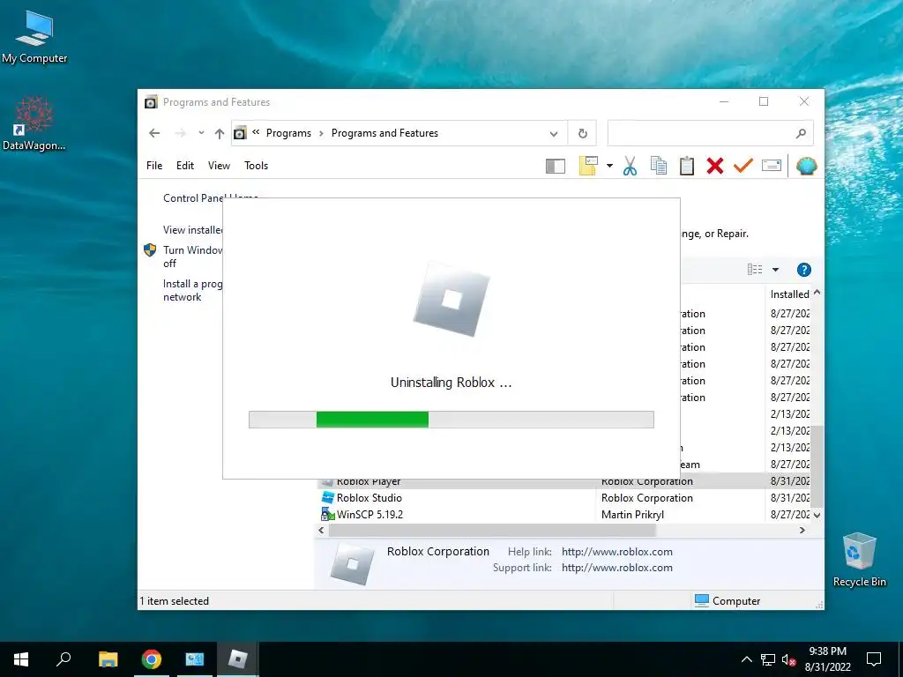Click the shell globe toolbar icon
903x677 pixels.
click(x=806, y=166)
